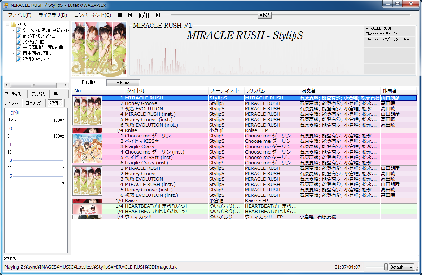The width and height of the screenshot is (422, 275).
Task: Stop playback with the stop button
Action: point(120,15)
